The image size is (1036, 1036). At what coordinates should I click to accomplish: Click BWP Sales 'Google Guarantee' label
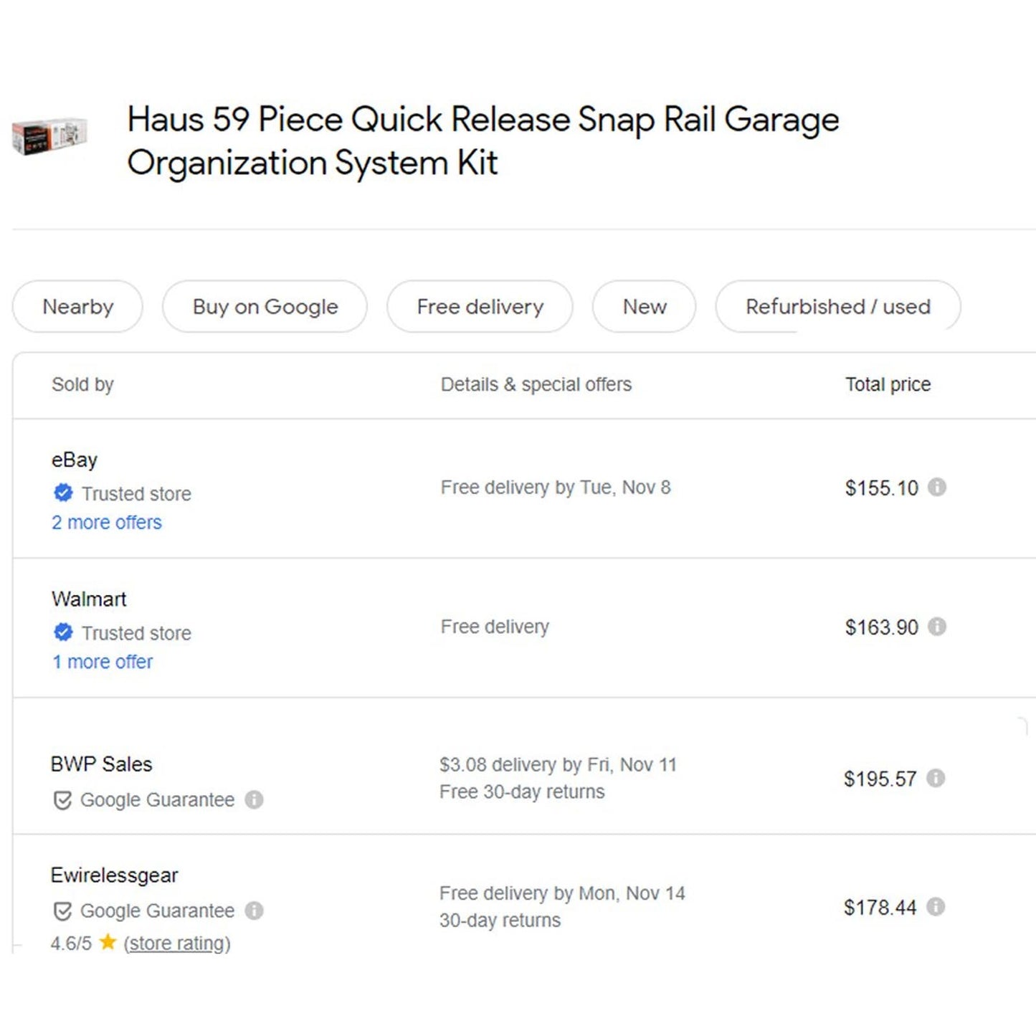pos(157,800)
